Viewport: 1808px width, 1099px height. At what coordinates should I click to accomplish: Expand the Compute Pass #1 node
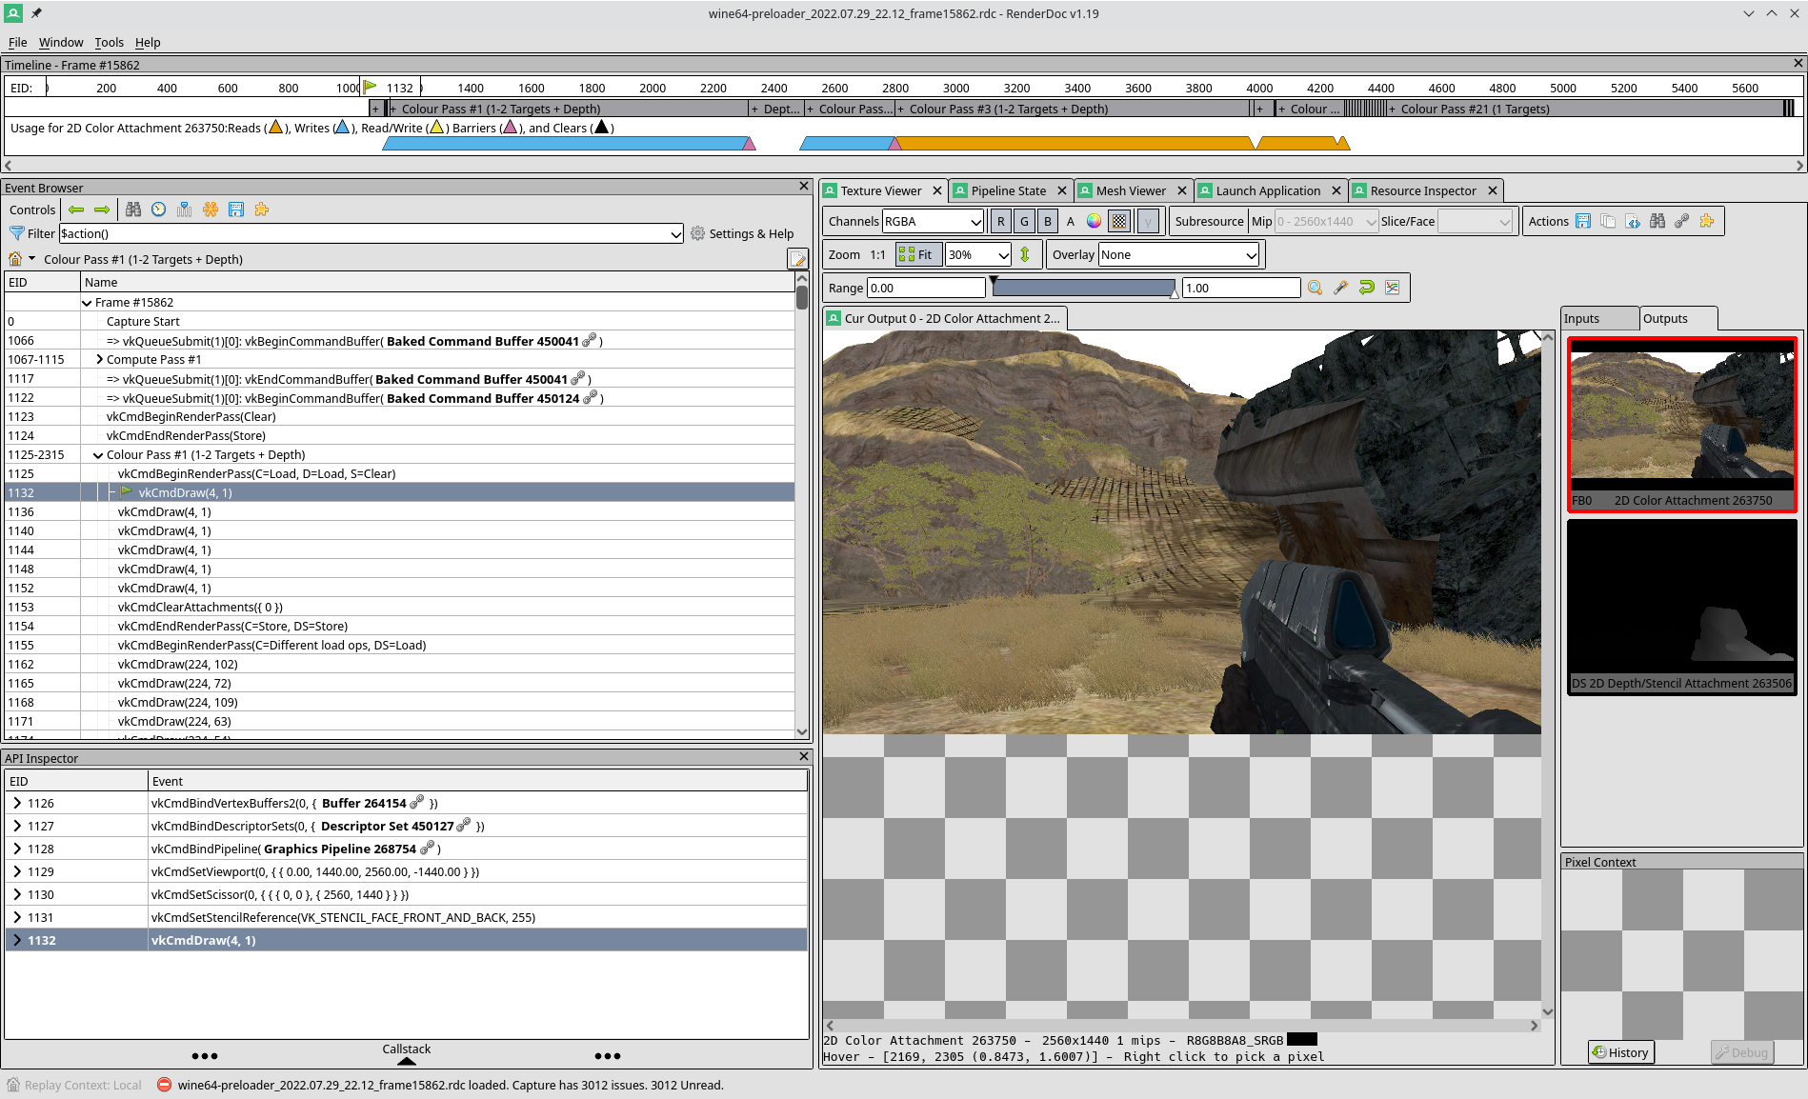tap(99, 360)
